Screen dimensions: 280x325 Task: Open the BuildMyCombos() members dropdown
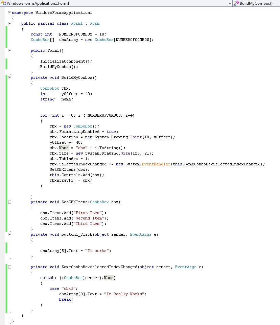pyautogui.click(x=257, y=3)
